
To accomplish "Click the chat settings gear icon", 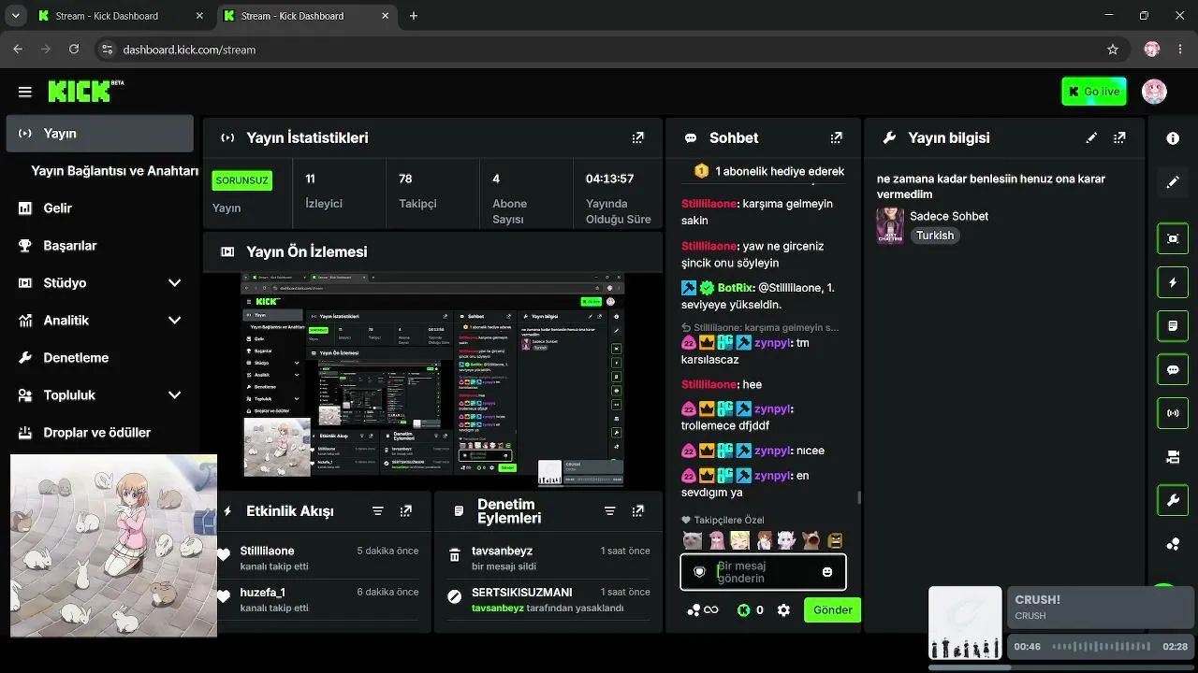I will click(784, 610).
